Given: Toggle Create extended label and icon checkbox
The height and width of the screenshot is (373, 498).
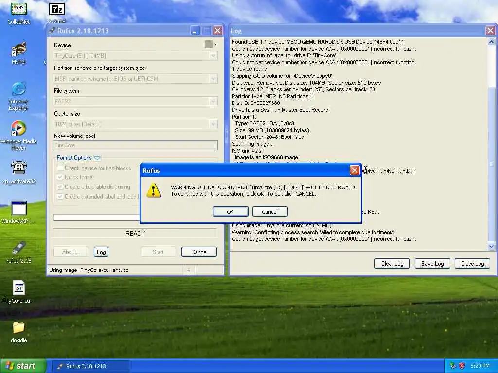Looking at the screenshot, I should [60, 197].
